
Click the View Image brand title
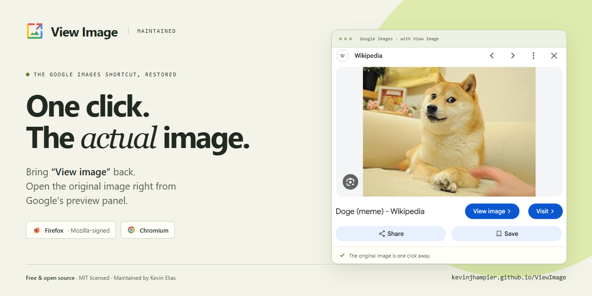[84, 32]
